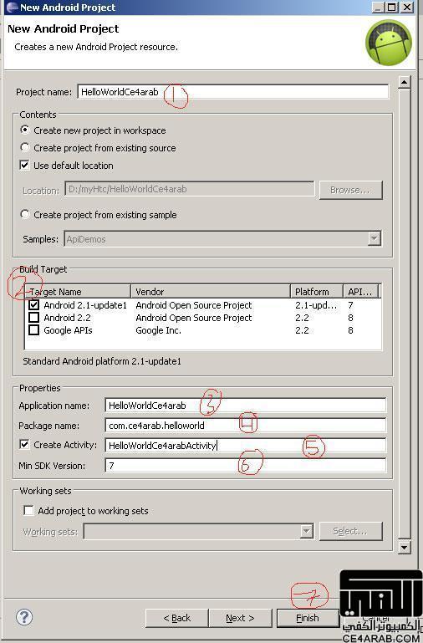Sort by Vendor column header

(x=211, y=292)
